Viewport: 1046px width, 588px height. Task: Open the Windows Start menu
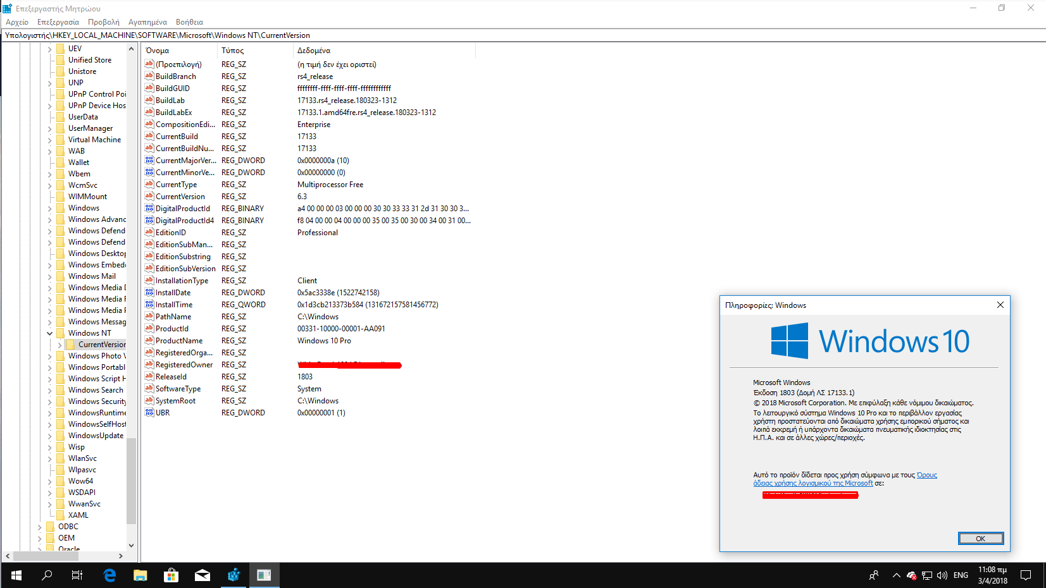16,575
